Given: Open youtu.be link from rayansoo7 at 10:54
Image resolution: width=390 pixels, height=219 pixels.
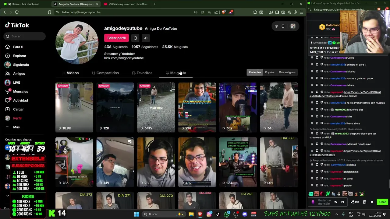Looking at the screenshot, I should click(345, 94).
